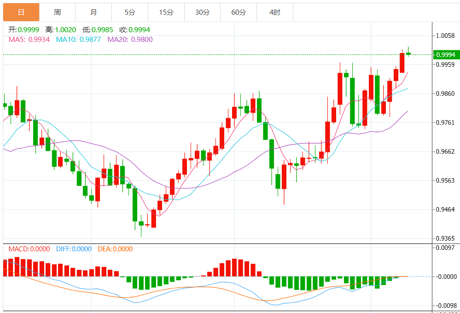Click the 0.9860 price axis label

coord(445,93)
